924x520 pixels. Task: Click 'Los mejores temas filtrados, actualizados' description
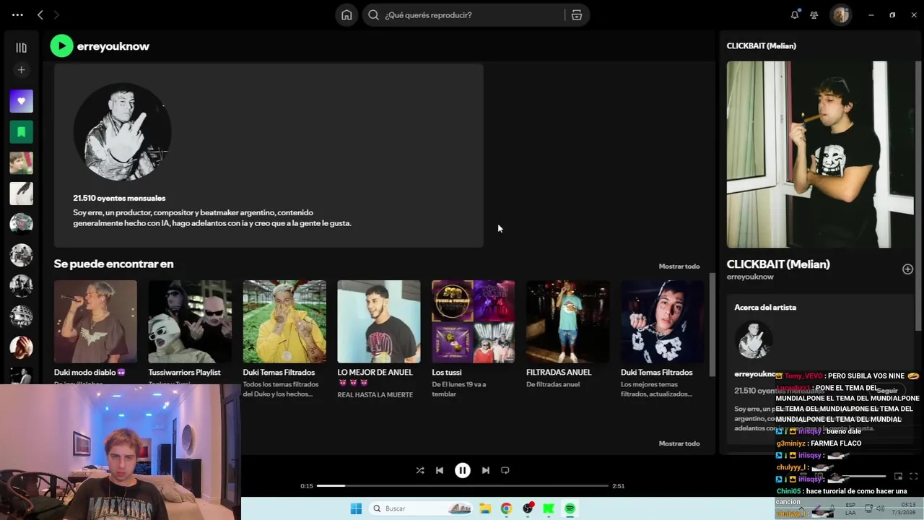click(x=656, y=389)
